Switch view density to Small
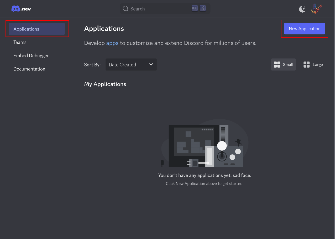This screenshot has height=239, width=335. coord(283,64)
